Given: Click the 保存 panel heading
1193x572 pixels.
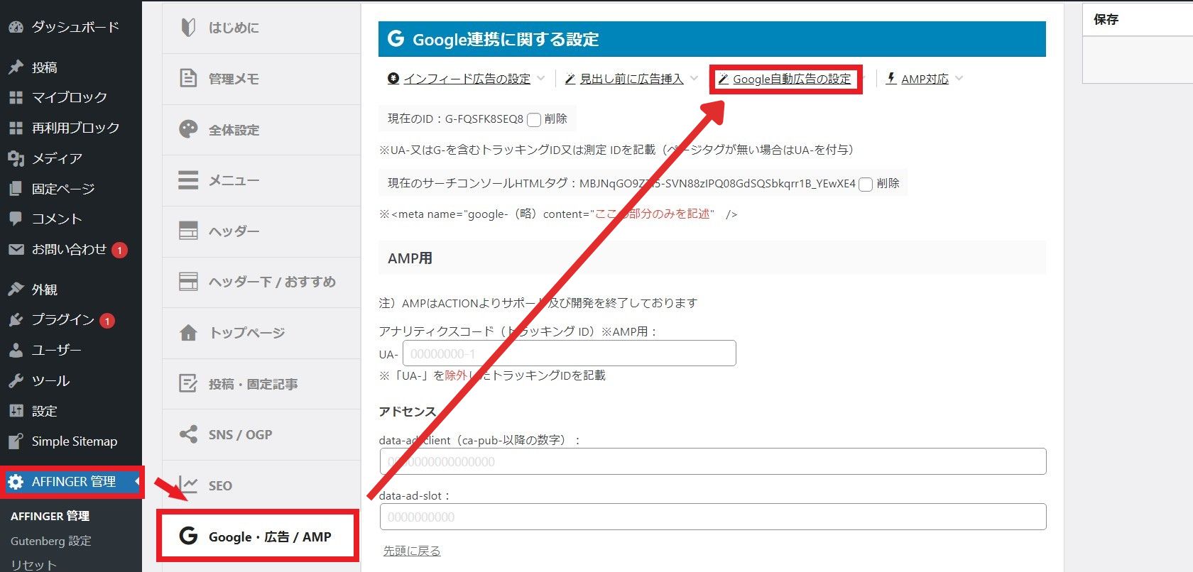Looking at the screenshot, I should 1106,19.
